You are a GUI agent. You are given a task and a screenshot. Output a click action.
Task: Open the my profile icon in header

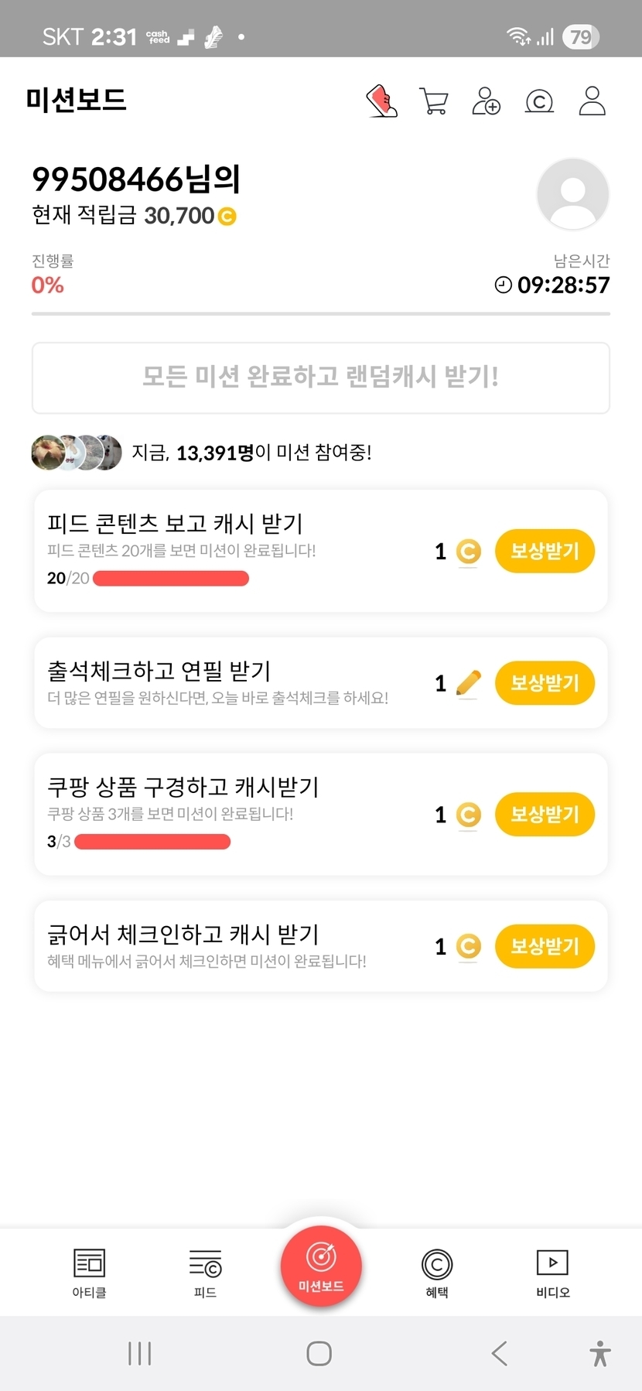click(592, 101)
